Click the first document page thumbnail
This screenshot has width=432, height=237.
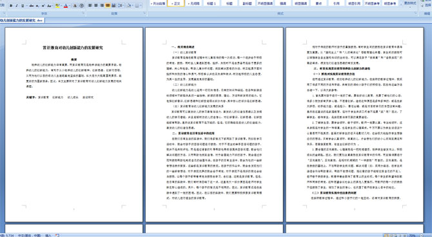pos(74,125)
